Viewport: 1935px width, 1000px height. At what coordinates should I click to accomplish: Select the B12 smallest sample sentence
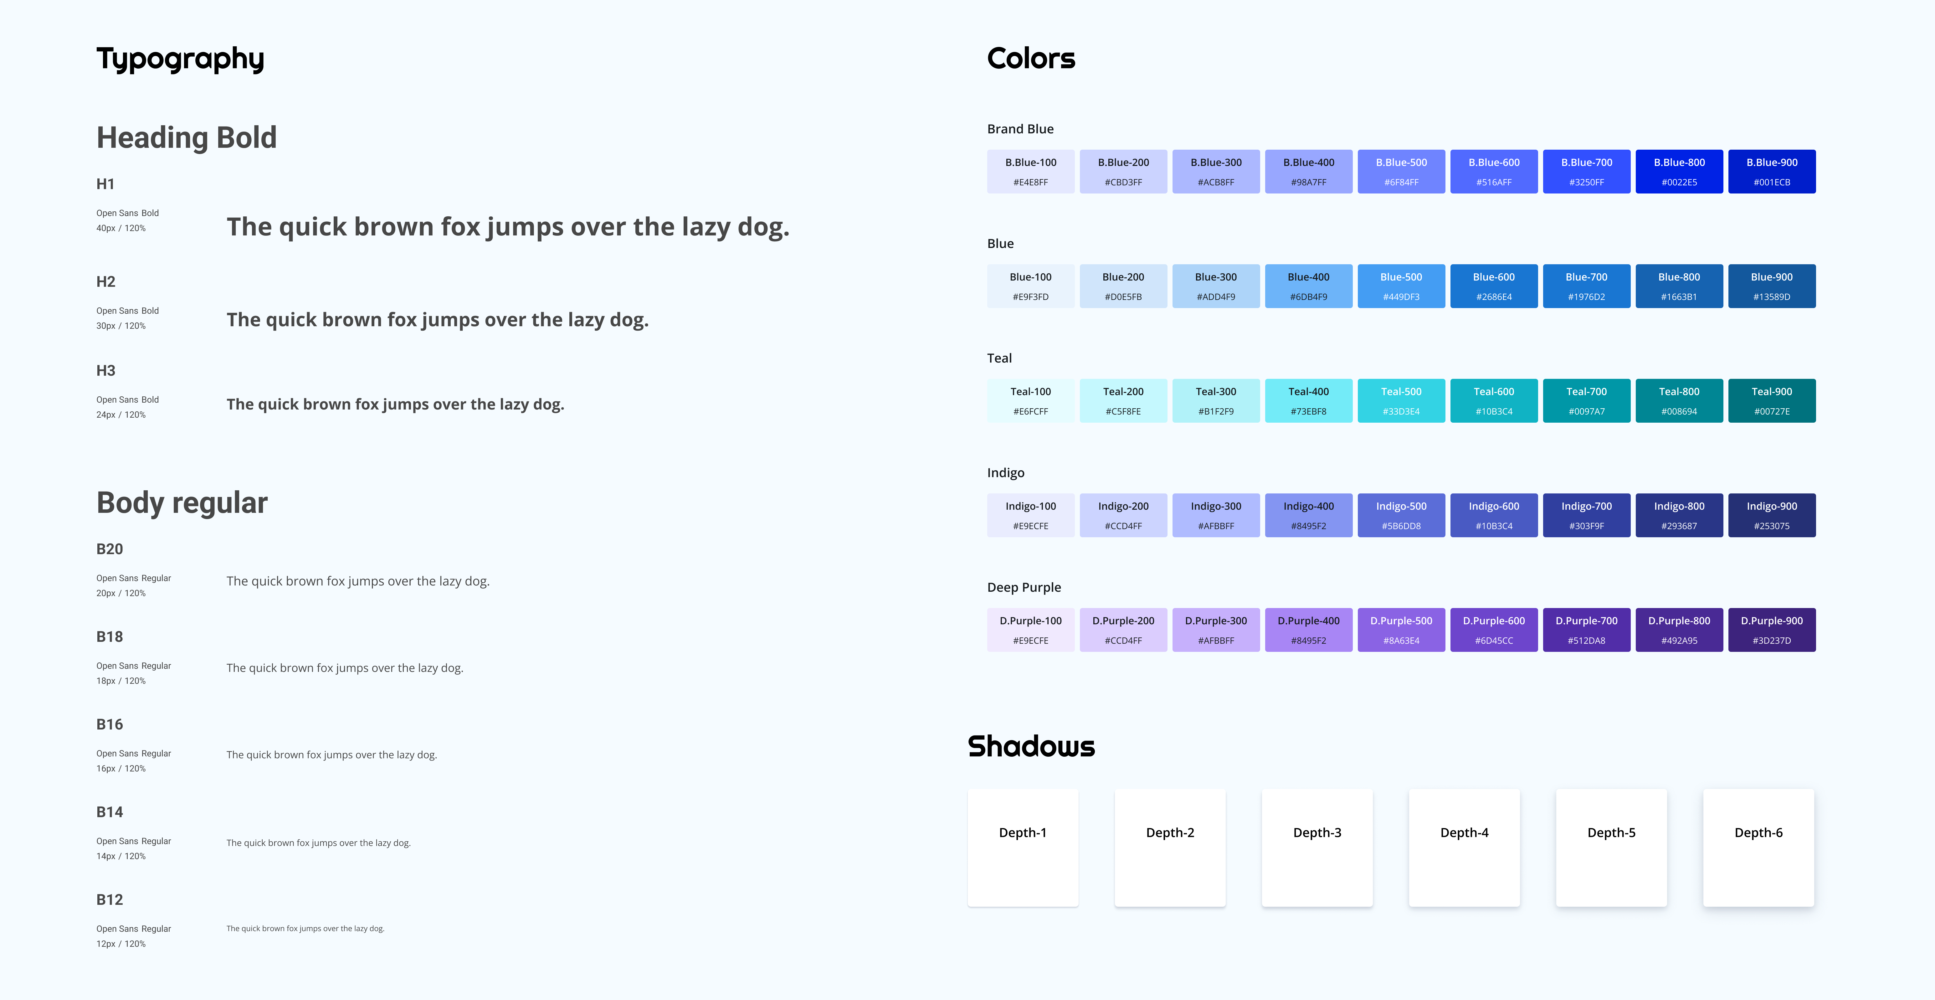tap(305, 929)
